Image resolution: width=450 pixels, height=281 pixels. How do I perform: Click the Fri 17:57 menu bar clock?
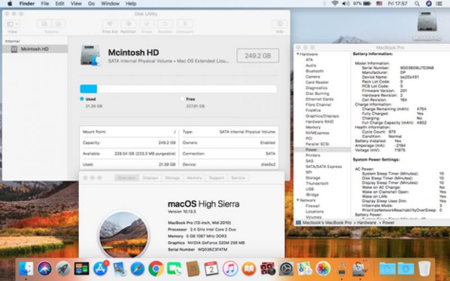[x=398, y=4]
